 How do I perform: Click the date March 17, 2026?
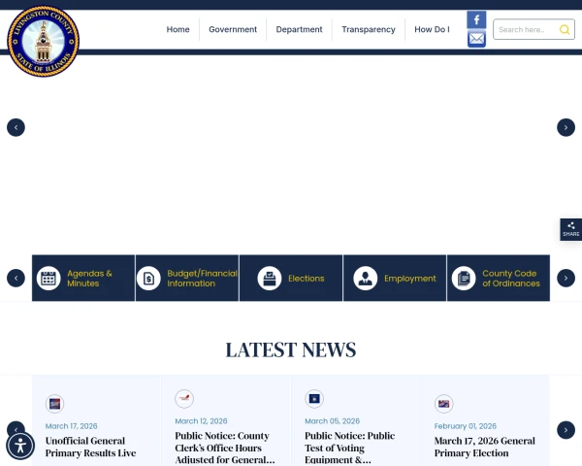click(71, 426)
